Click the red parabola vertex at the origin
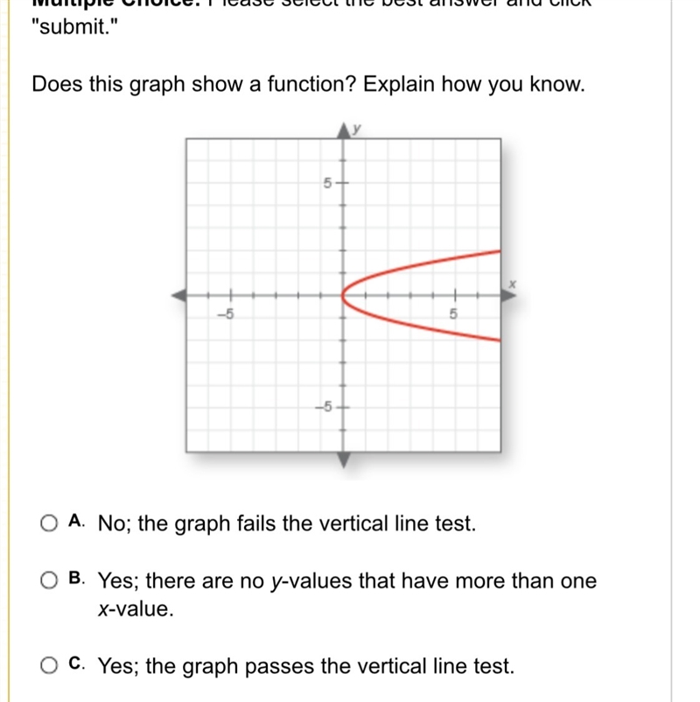700x702 pixels. point(343,296)
